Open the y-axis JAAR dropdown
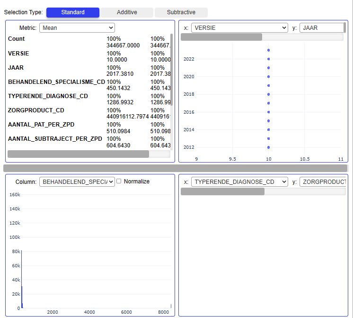The height and width of the screenshot is (318, 353). (x=322, y=28)
